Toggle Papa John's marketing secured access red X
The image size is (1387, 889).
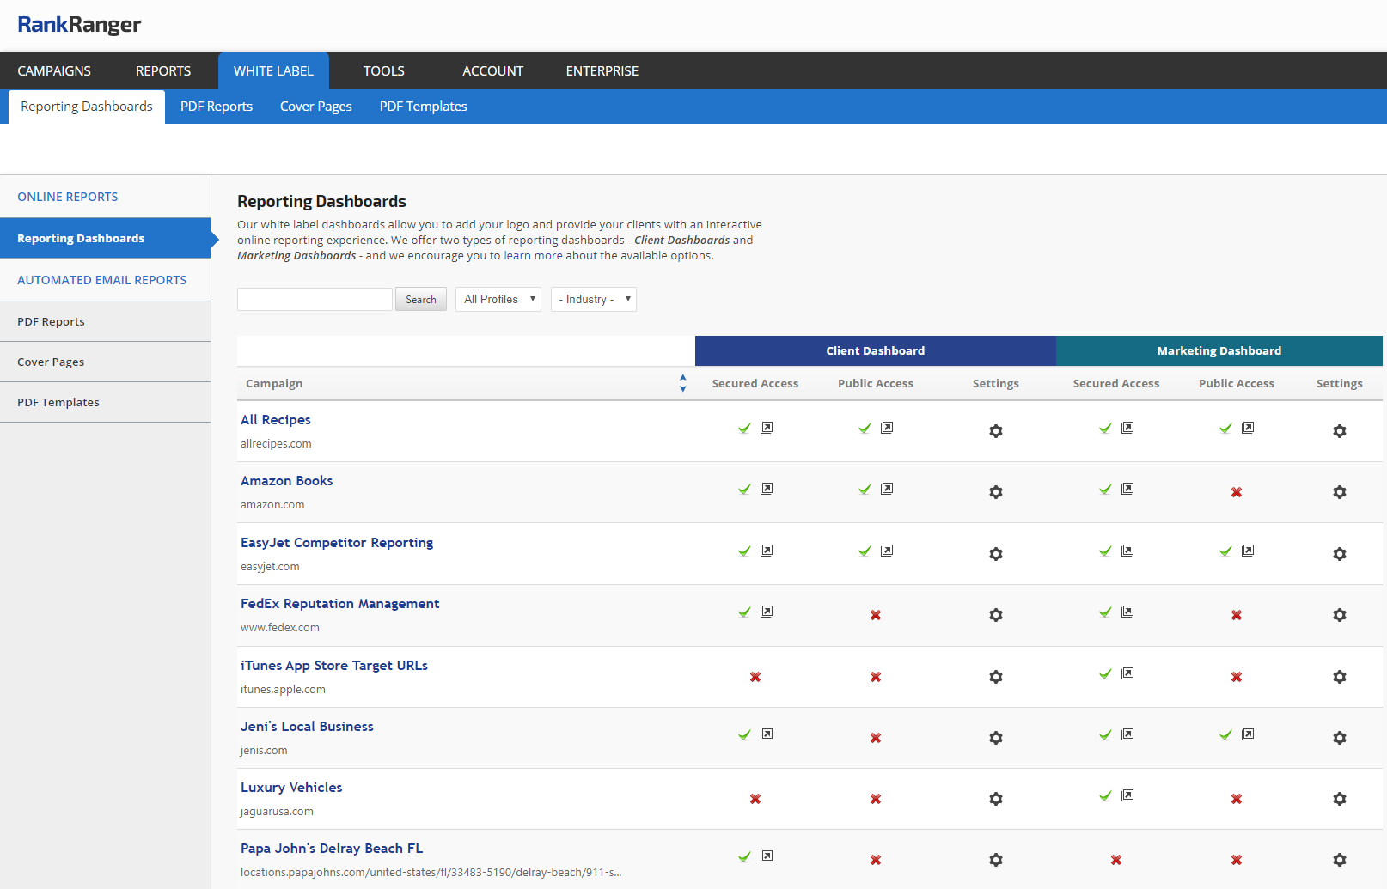pos(1115,860)
